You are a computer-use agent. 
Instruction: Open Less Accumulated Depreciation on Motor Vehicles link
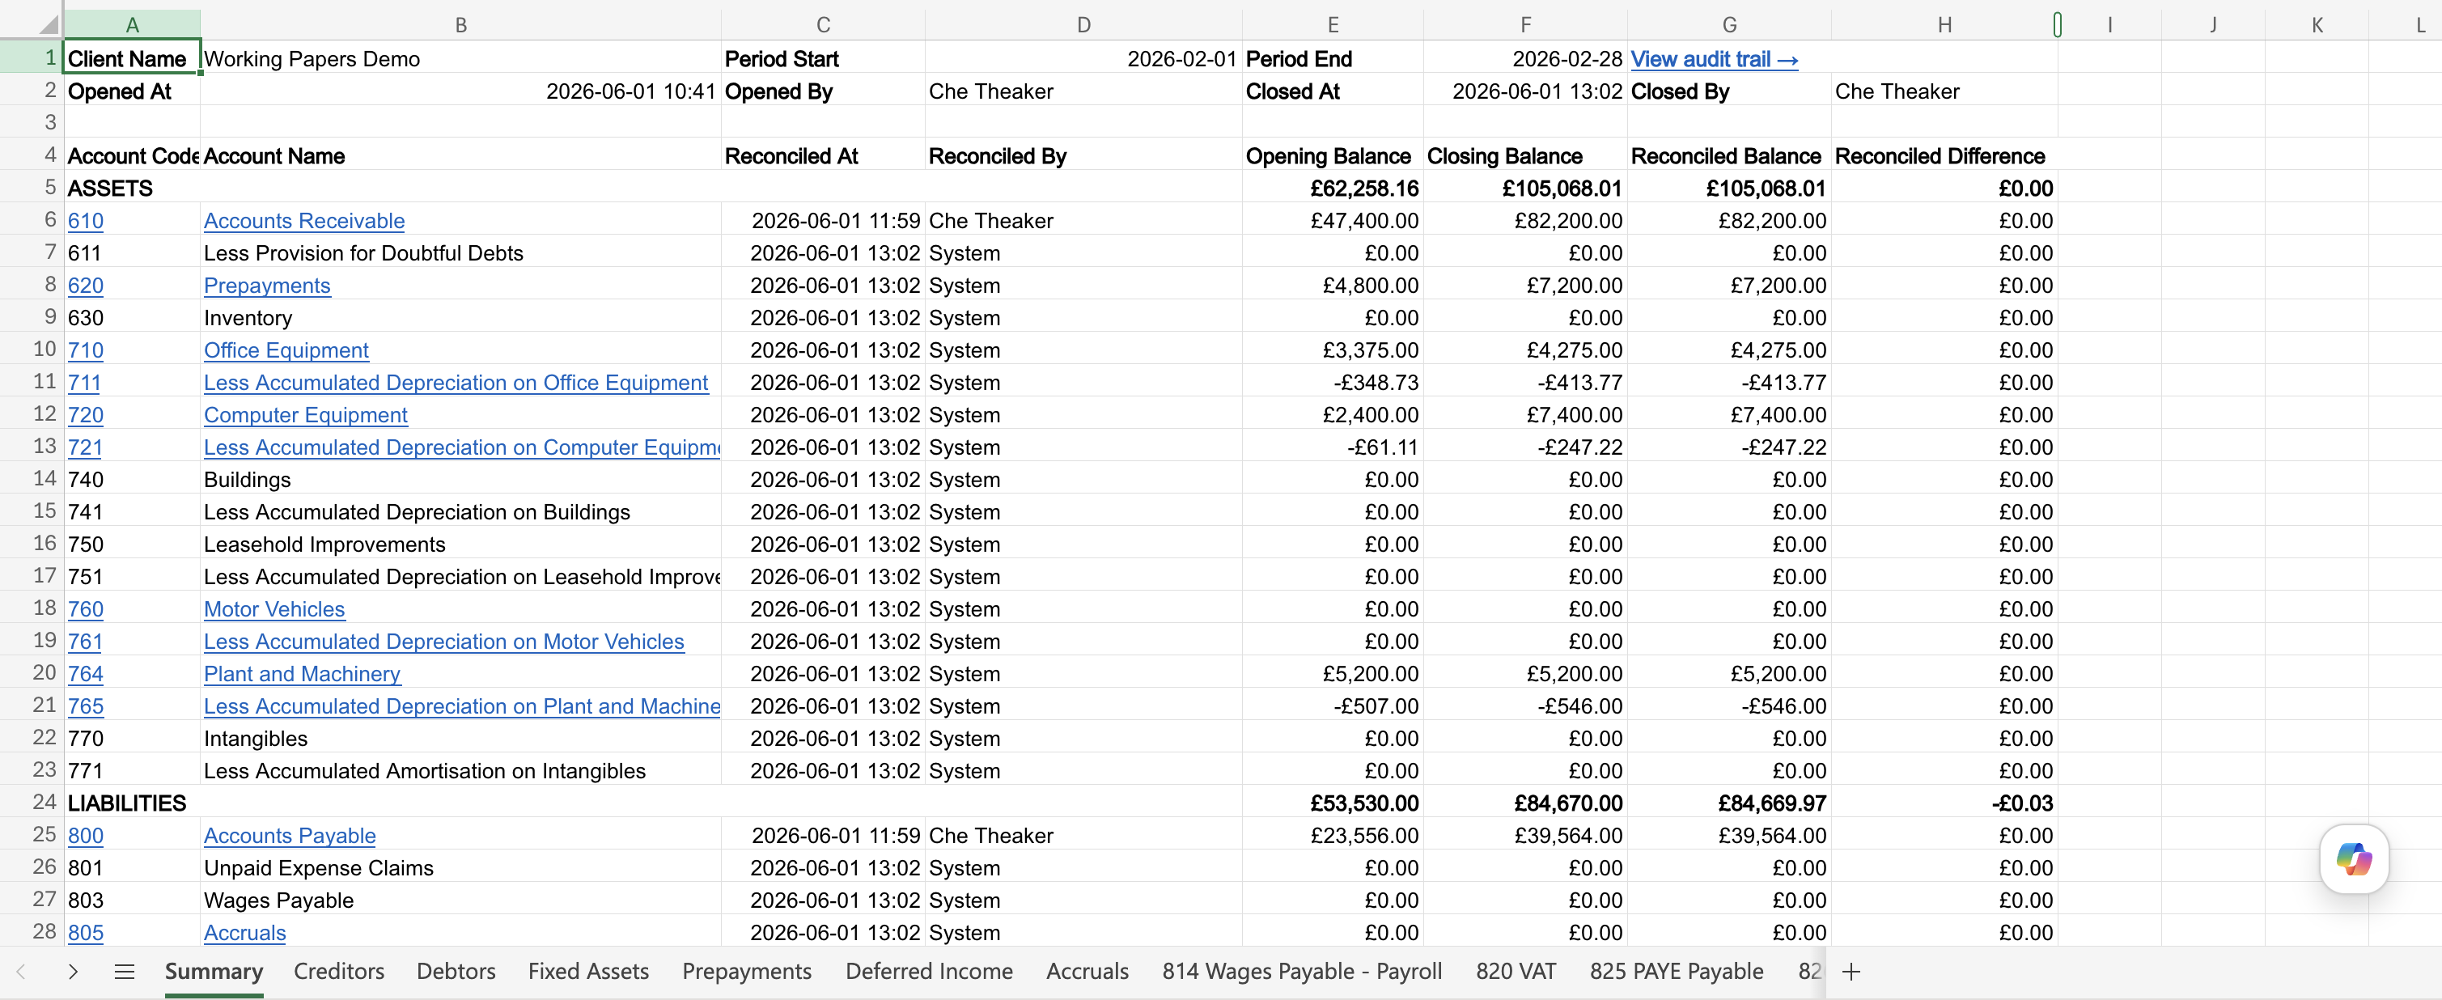(443, 641)
